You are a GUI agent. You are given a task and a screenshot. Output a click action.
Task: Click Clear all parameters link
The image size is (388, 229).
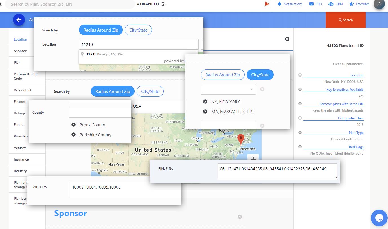coord(348,64)
